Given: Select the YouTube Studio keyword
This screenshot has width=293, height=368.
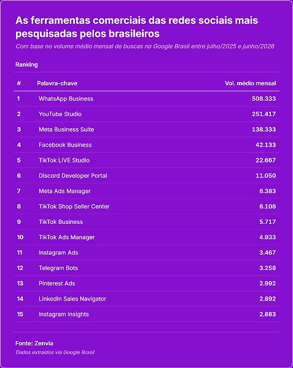Looking at the screenshot, I should pos(60,114).
